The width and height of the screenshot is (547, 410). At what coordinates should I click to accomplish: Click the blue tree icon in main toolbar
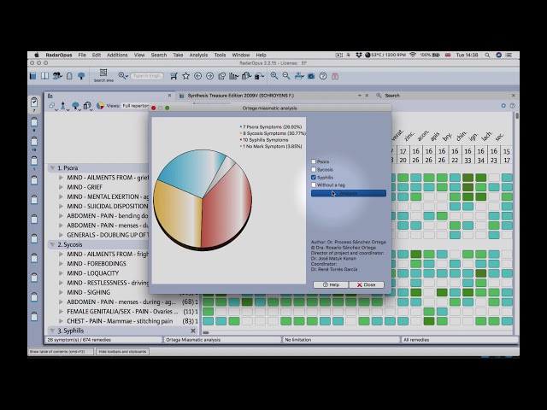81,76
